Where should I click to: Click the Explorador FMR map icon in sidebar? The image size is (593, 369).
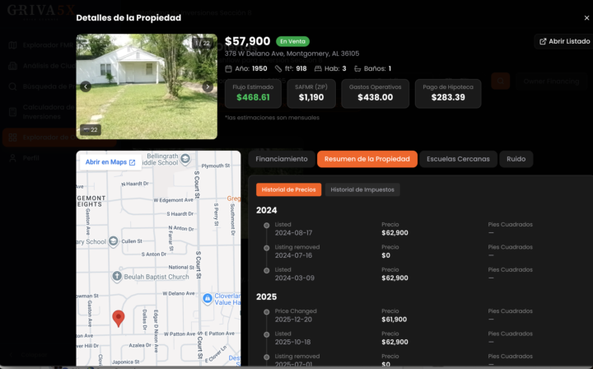click(x=12, y=45)
